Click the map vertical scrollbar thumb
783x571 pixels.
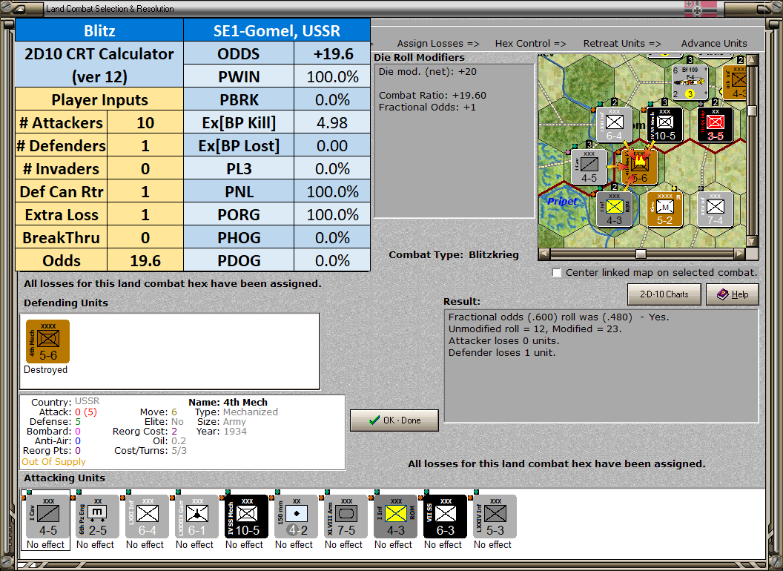(752, 110)
